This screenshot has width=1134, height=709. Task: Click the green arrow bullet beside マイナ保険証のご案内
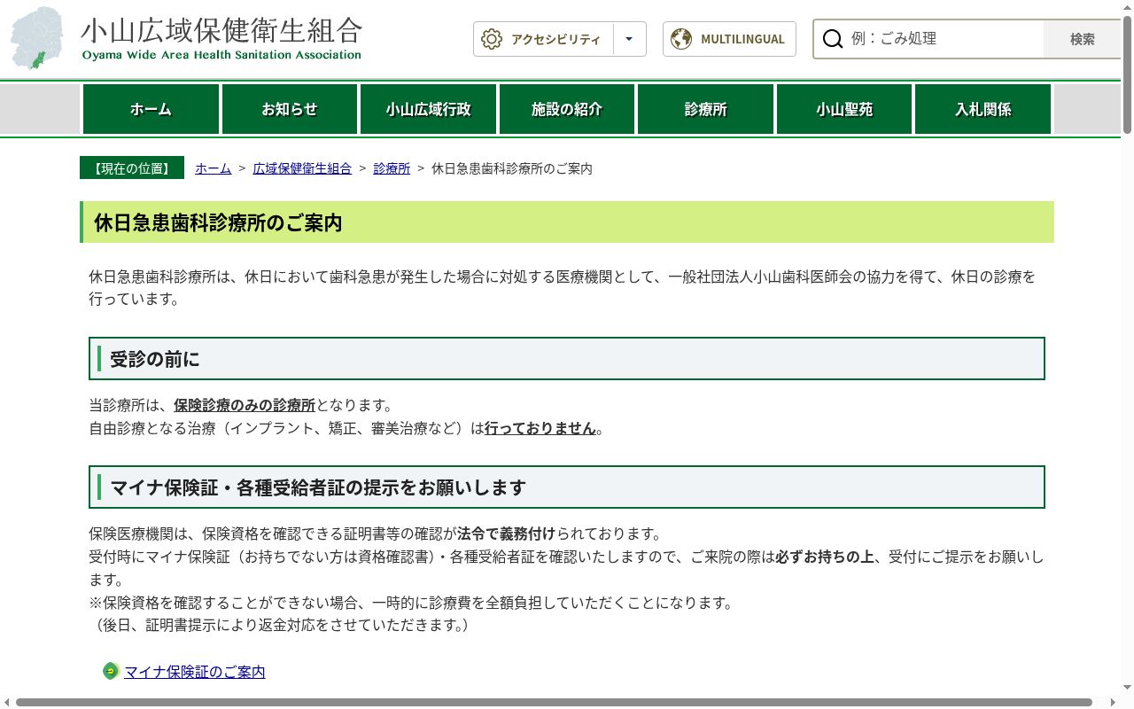tap(111, 671)
